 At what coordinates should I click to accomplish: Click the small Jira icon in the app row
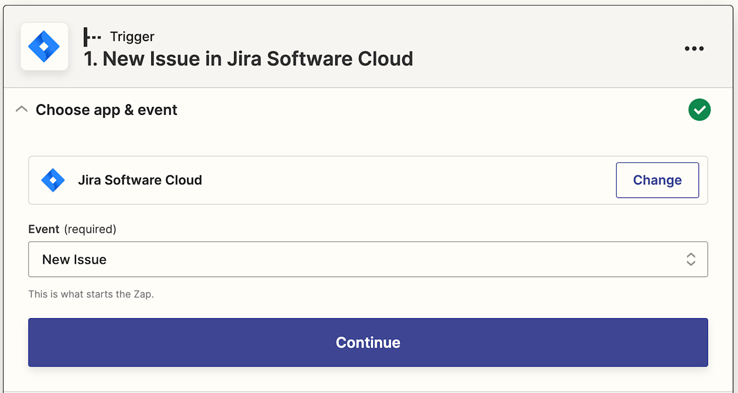[x=53, y=180]
